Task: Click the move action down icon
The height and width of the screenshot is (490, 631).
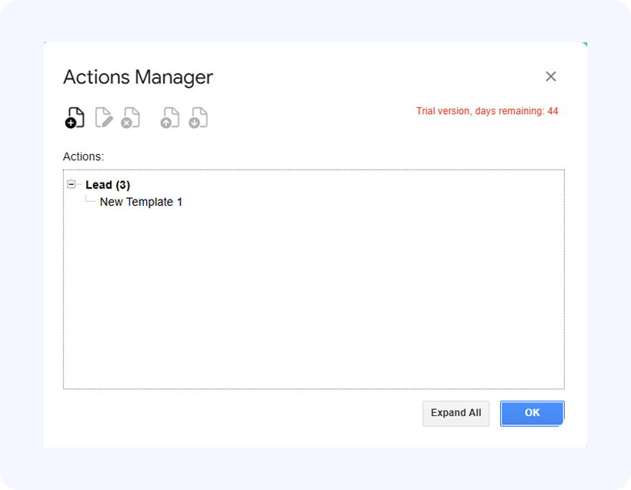Action: tap(199, 118)
